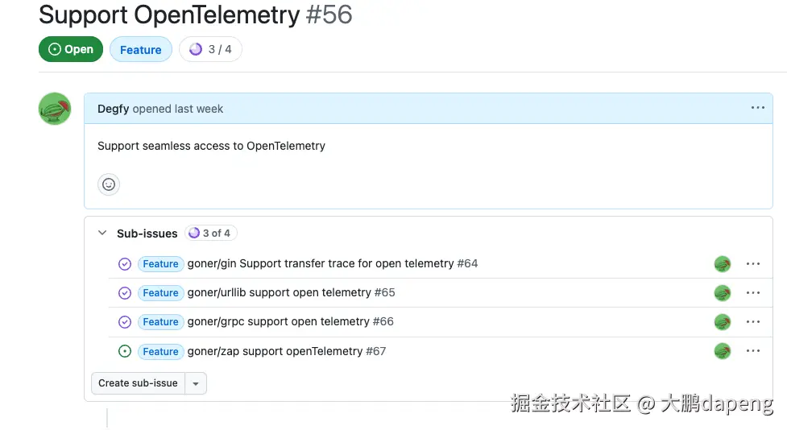Image resolution: width=787 pixels, height=430 pixels.
Task: Click the 3 / 4 progress pill in header
Action: coord(210,50)
